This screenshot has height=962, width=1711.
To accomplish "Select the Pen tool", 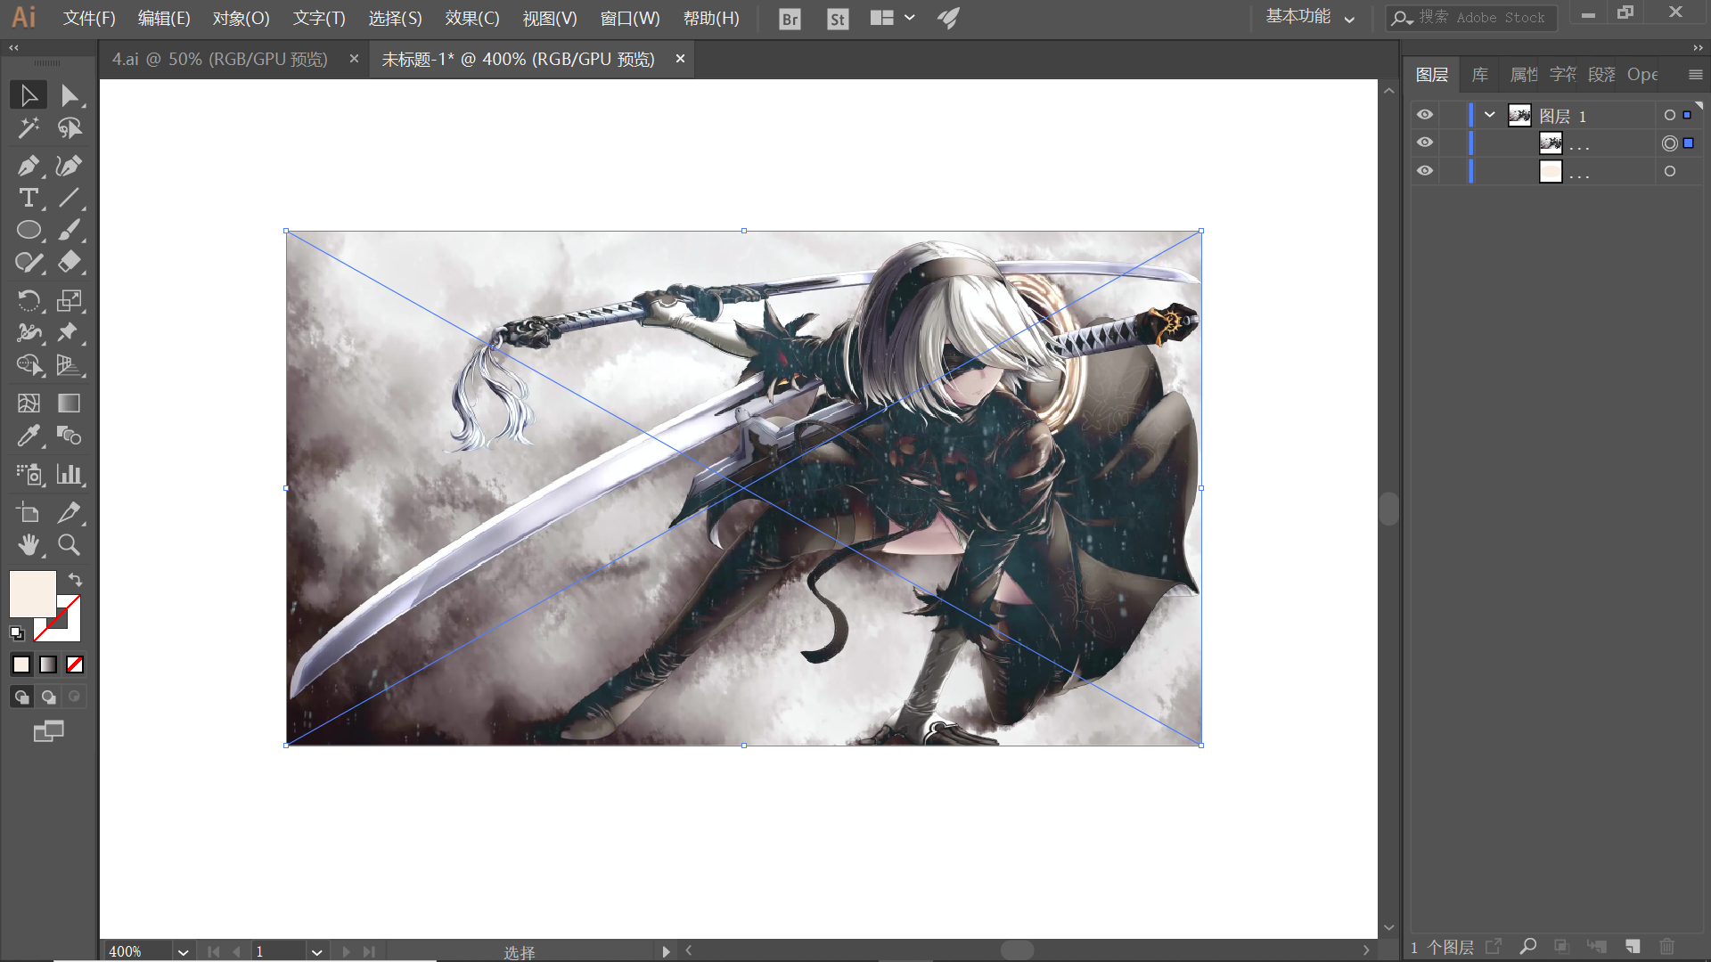I will click(29, 166).
